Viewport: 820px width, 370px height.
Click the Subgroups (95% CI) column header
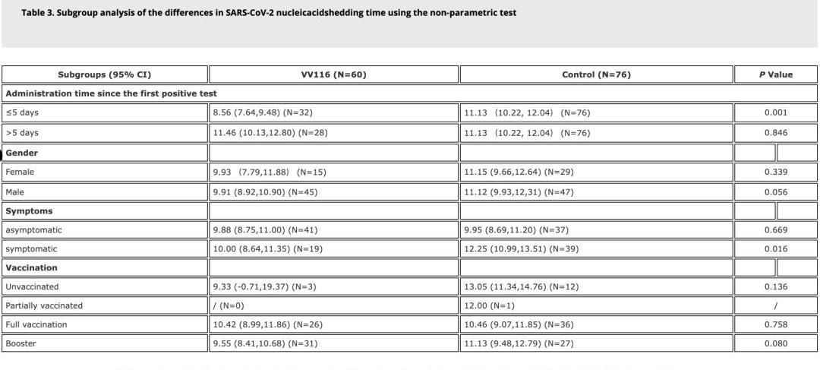click(105, 74)
